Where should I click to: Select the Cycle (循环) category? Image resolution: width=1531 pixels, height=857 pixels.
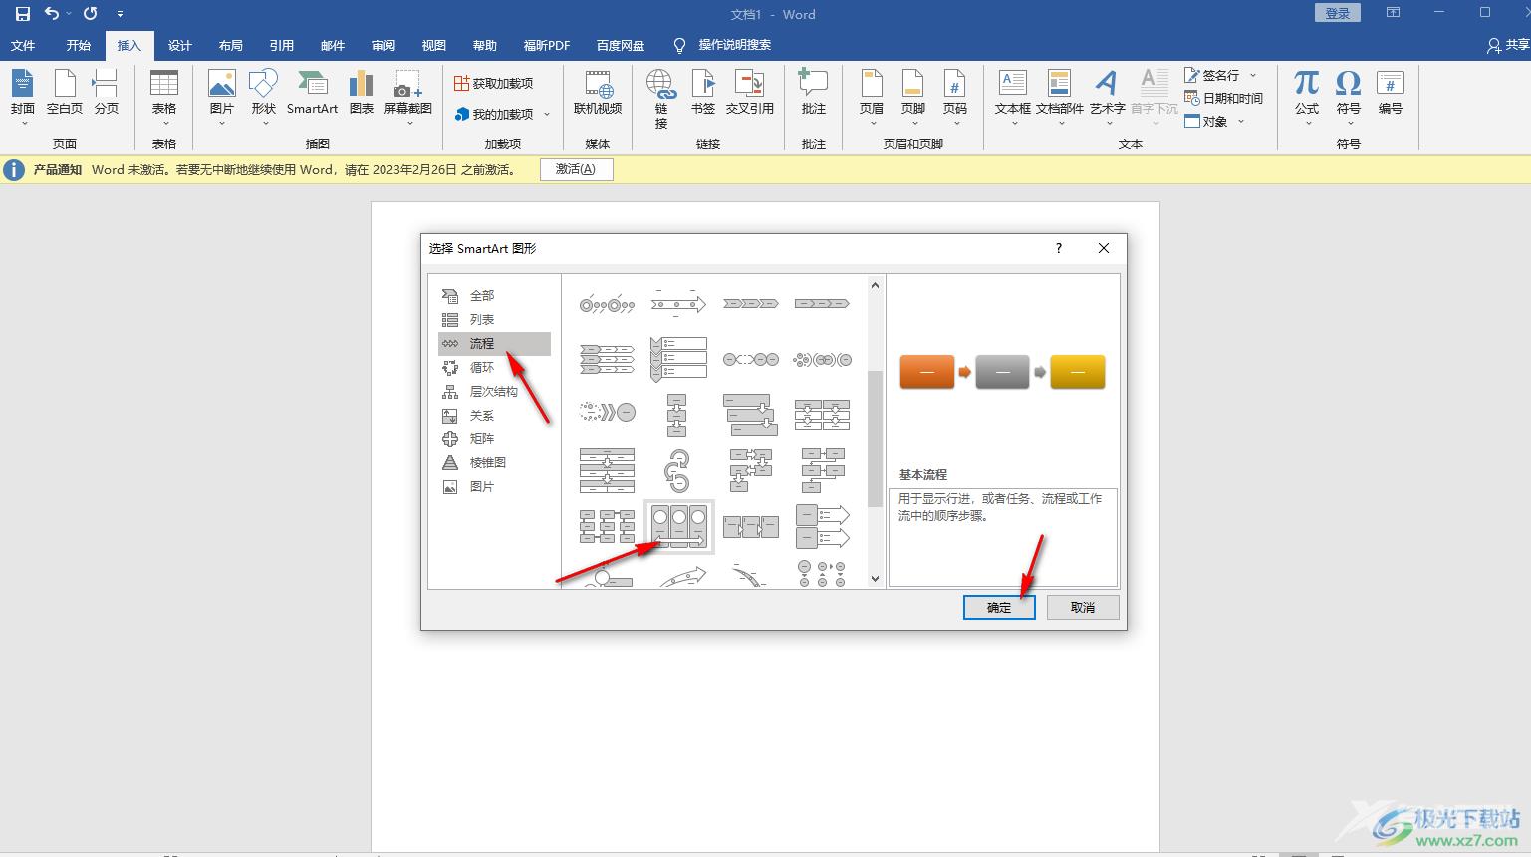coord(494,367)
